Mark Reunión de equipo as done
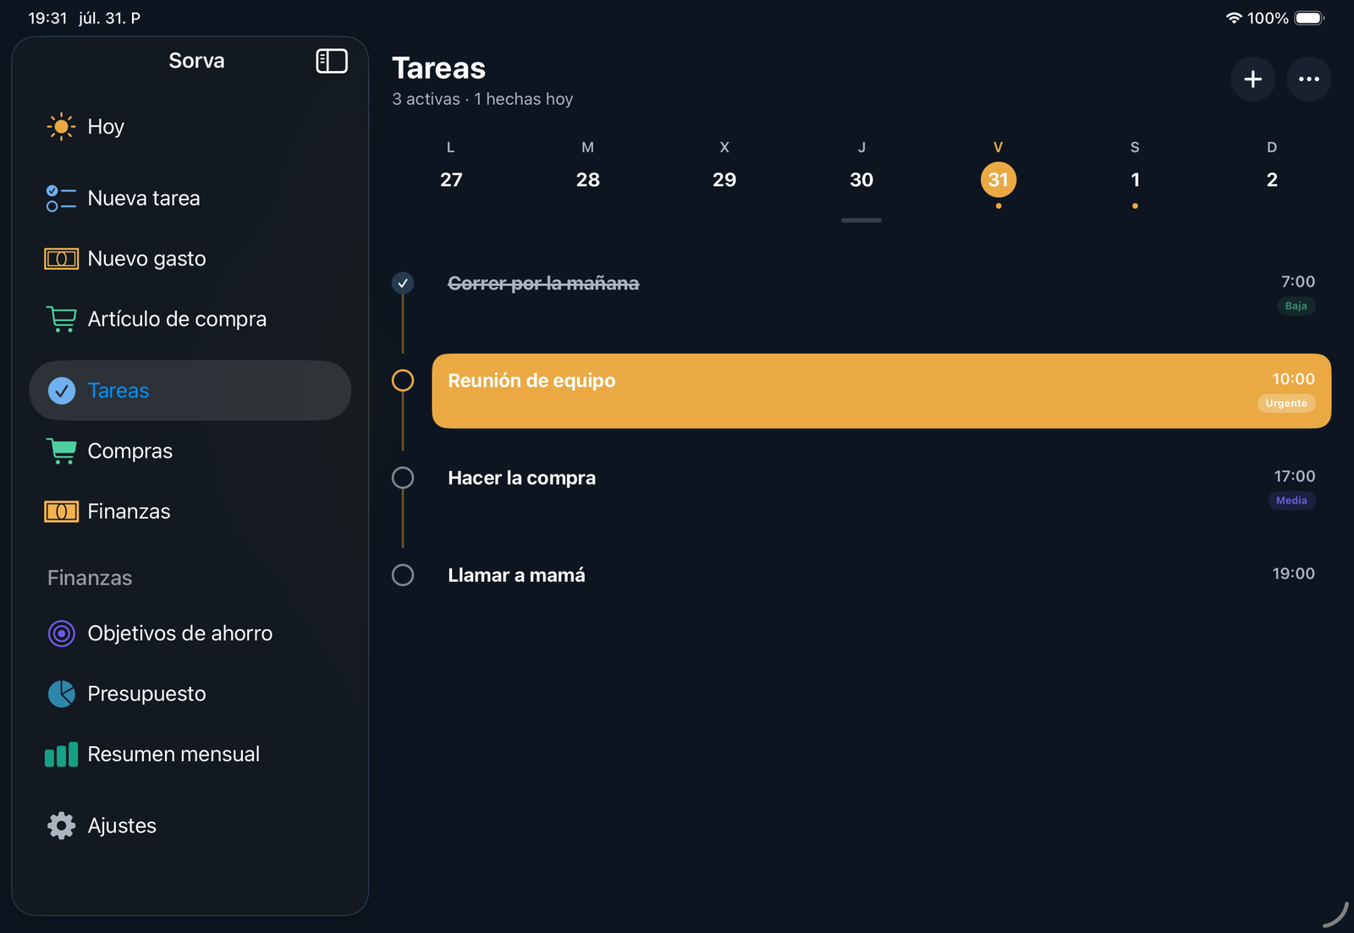 (x=403, y=381)
